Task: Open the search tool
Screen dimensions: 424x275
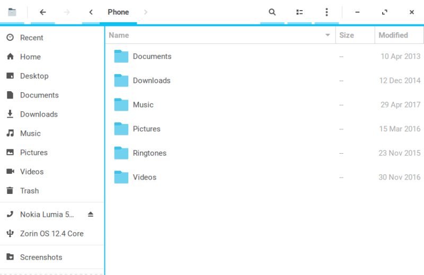Action: point(272,12)
